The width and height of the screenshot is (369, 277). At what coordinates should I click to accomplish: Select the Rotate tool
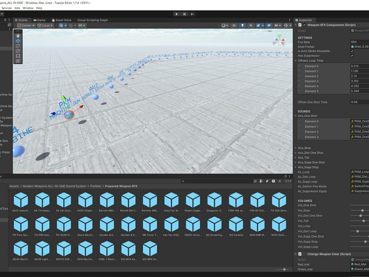[18, 46]
